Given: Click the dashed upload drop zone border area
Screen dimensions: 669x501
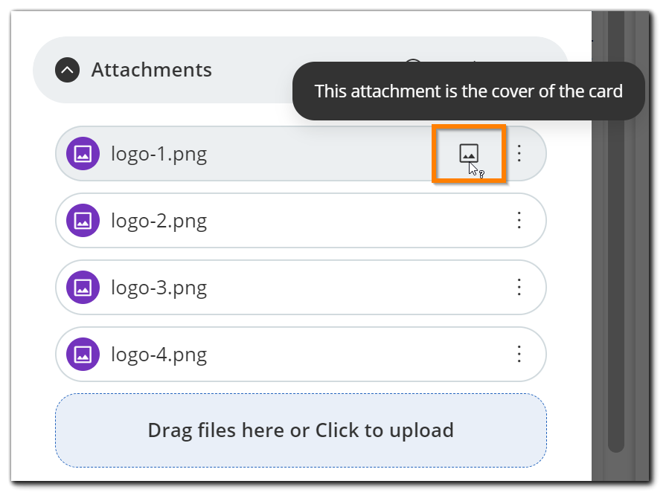Looking at the screenshot, I should 301,430.
